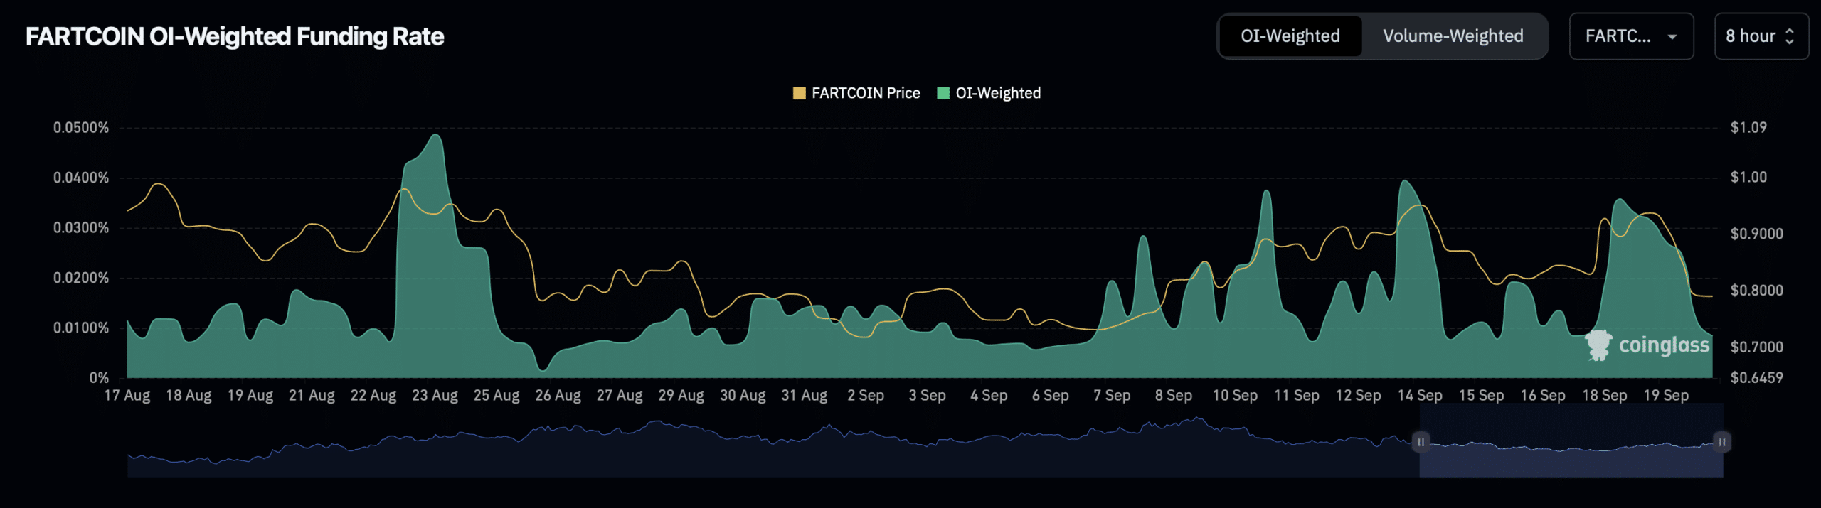The width and height of the screenshot is (1821, 508).
Task: Click the $0.8000 price axis label
Action: click(1756, 291)
